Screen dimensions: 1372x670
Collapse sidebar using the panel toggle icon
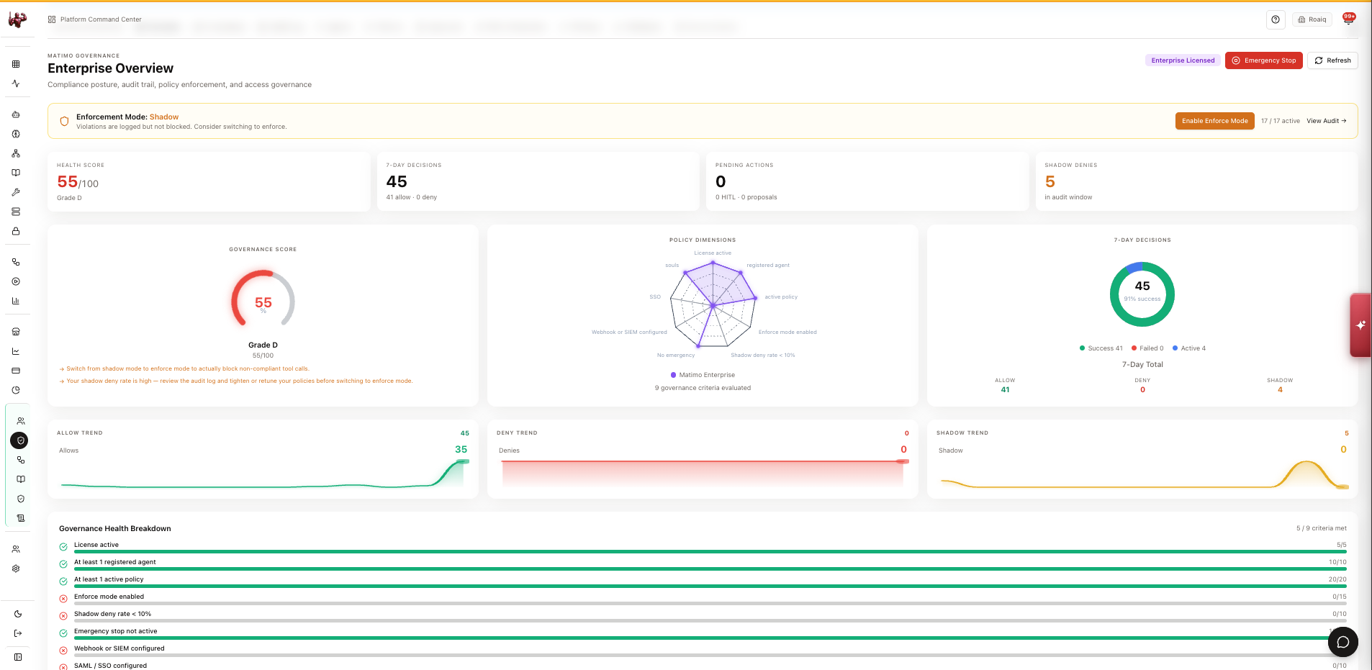[x=18, y=657]
